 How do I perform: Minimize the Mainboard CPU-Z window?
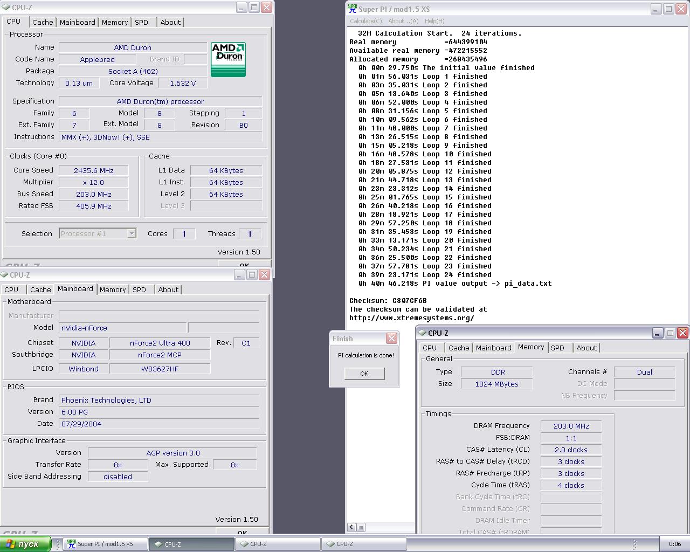coord(239,275)
